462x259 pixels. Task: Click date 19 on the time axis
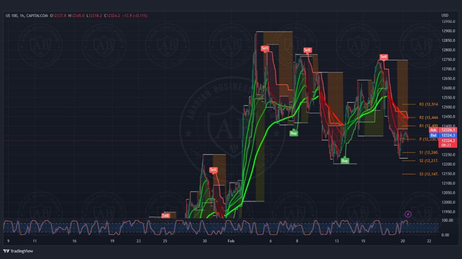[x=112, y=241]
